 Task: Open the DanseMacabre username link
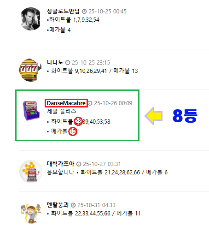[x=66, y=103]
